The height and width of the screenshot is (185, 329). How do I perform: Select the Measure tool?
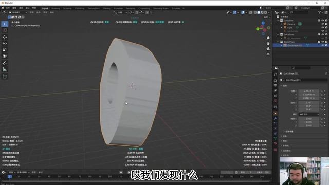click(x=5, y=69)
